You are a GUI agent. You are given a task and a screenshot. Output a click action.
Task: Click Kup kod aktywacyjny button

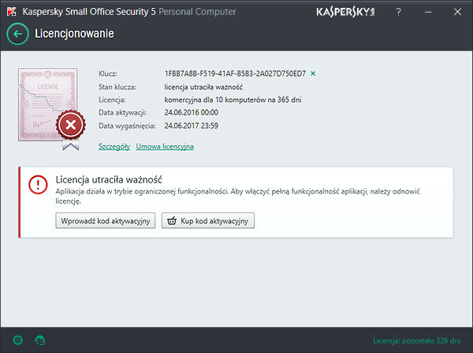pyautogui.click(x=208, y=220)
